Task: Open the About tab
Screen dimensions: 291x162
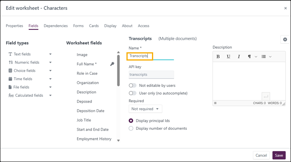Action: (127, 26)
